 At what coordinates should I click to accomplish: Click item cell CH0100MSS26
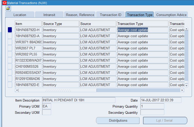[x=28, y=66]
